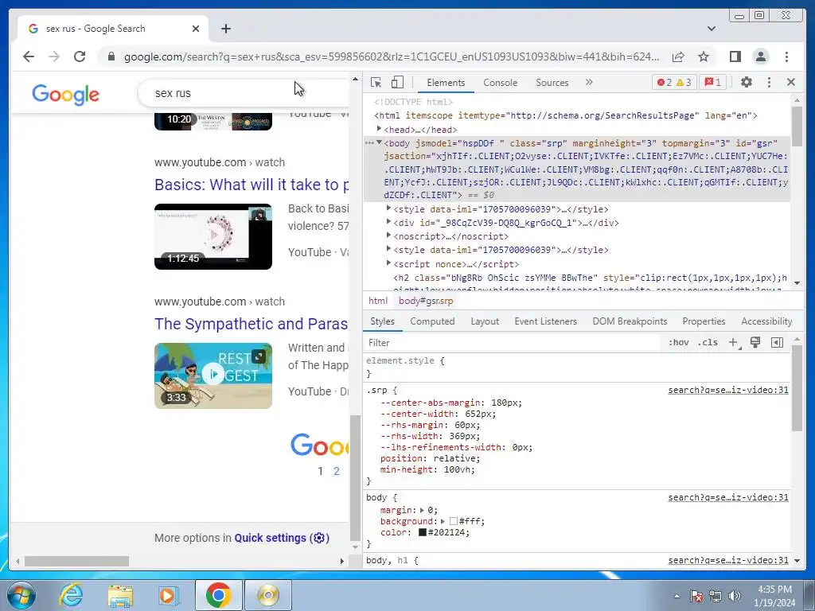This screenshot has width=815, height=611.
Task: Toggle rendering emulations paintbrush icon
Action: [x=755, y=342]
